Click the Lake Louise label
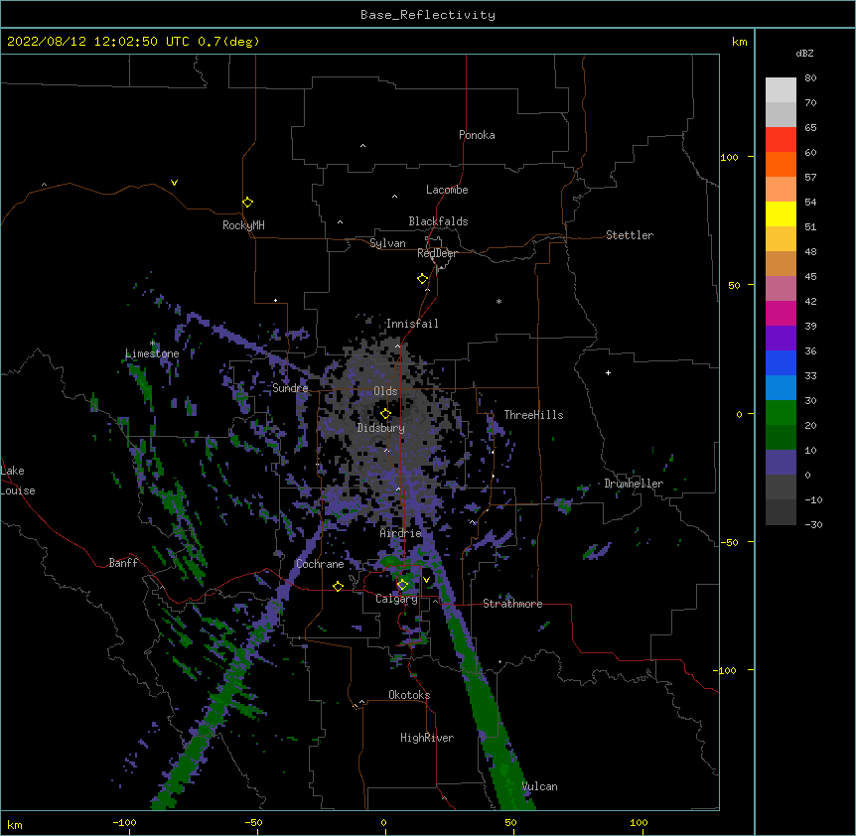This screenshot has width=856, height=836. (x=18, y=481)
